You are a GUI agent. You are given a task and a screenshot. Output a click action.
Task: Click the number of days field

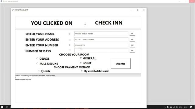point(101,50)
